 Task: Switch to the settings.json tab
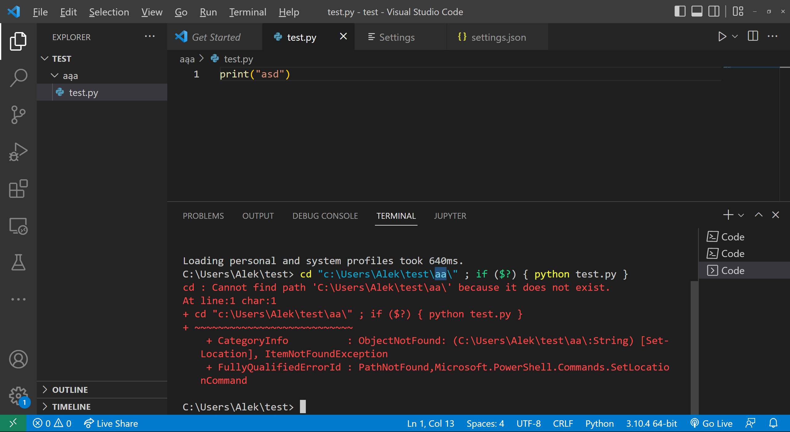[x=497, y=37]
